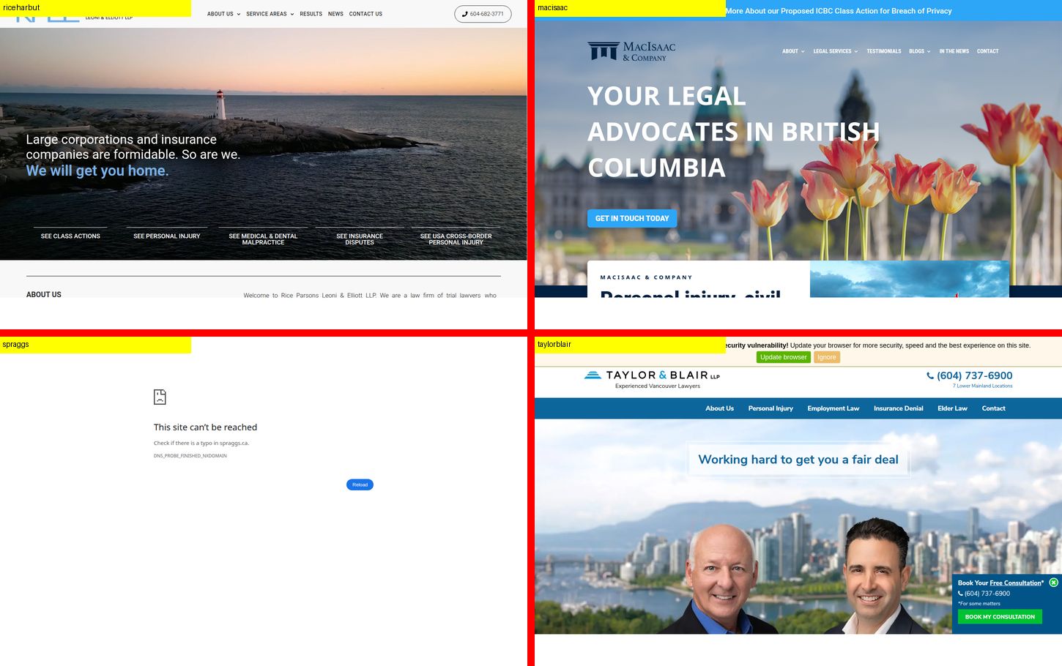Click Book My Consultation button
1062x666 pixels.
point(1000,616)
